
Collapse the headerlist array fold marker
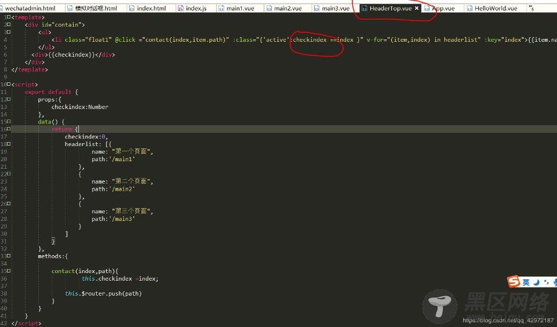tap(9, 144)
